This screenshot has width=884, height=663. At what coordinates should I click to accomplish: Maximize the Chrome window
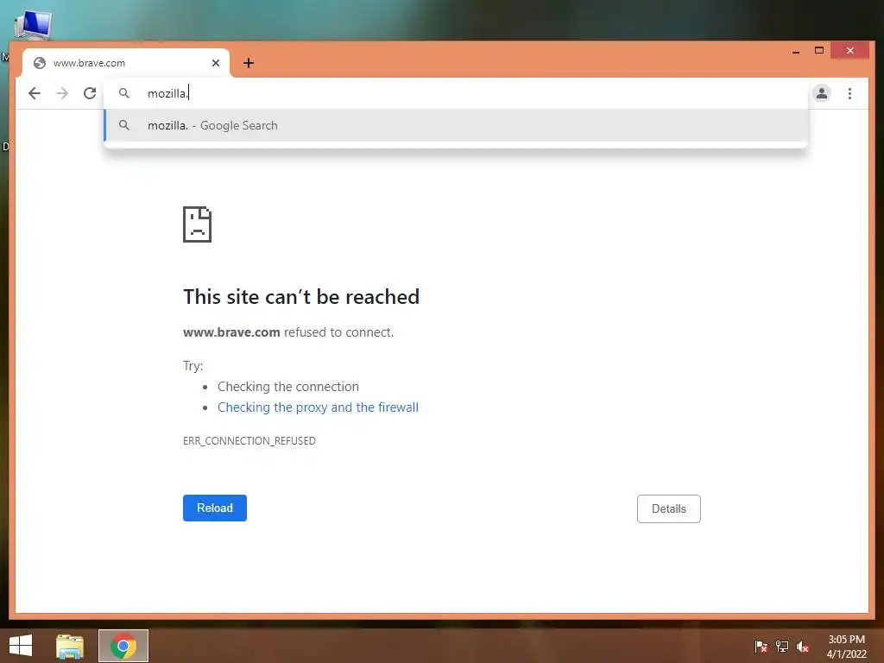(x=819, y=51)
